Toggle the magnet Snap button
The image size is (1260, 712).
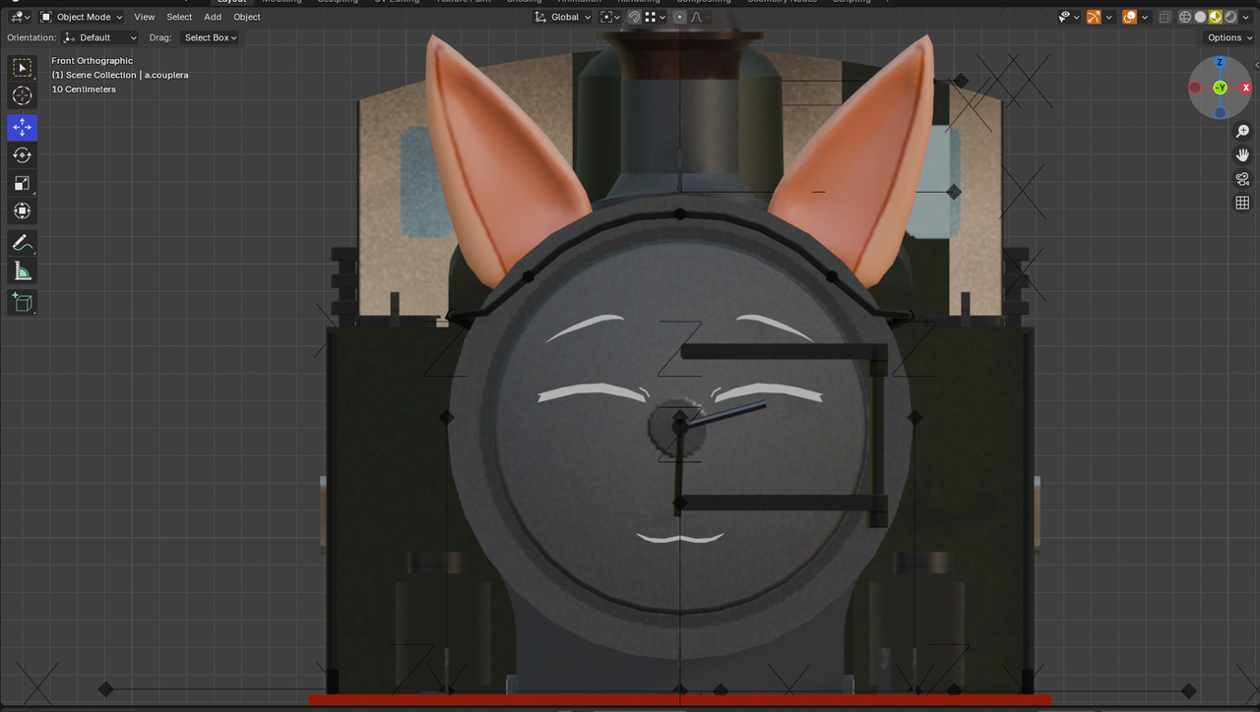[x=635, y=17]
